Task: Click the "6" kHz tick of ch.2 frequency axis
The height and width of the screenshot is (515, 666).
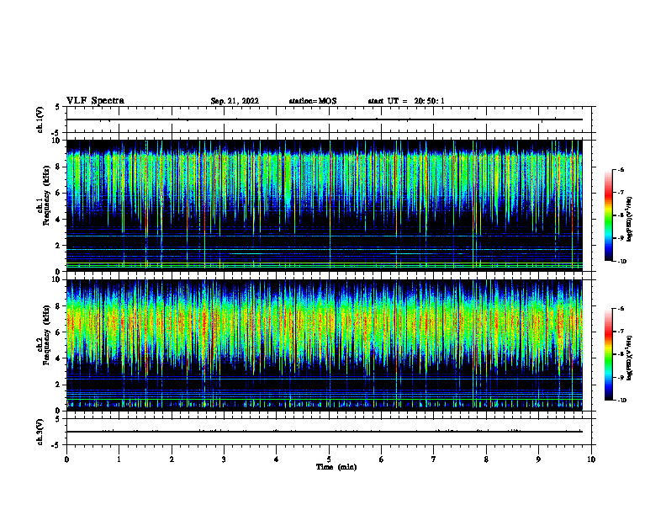Action: point(59,332)
